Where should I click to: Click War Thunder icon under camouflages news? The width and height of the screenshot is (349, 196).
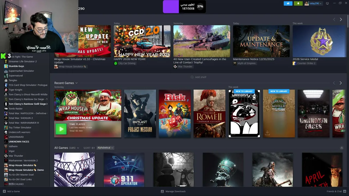pos(175,66)
